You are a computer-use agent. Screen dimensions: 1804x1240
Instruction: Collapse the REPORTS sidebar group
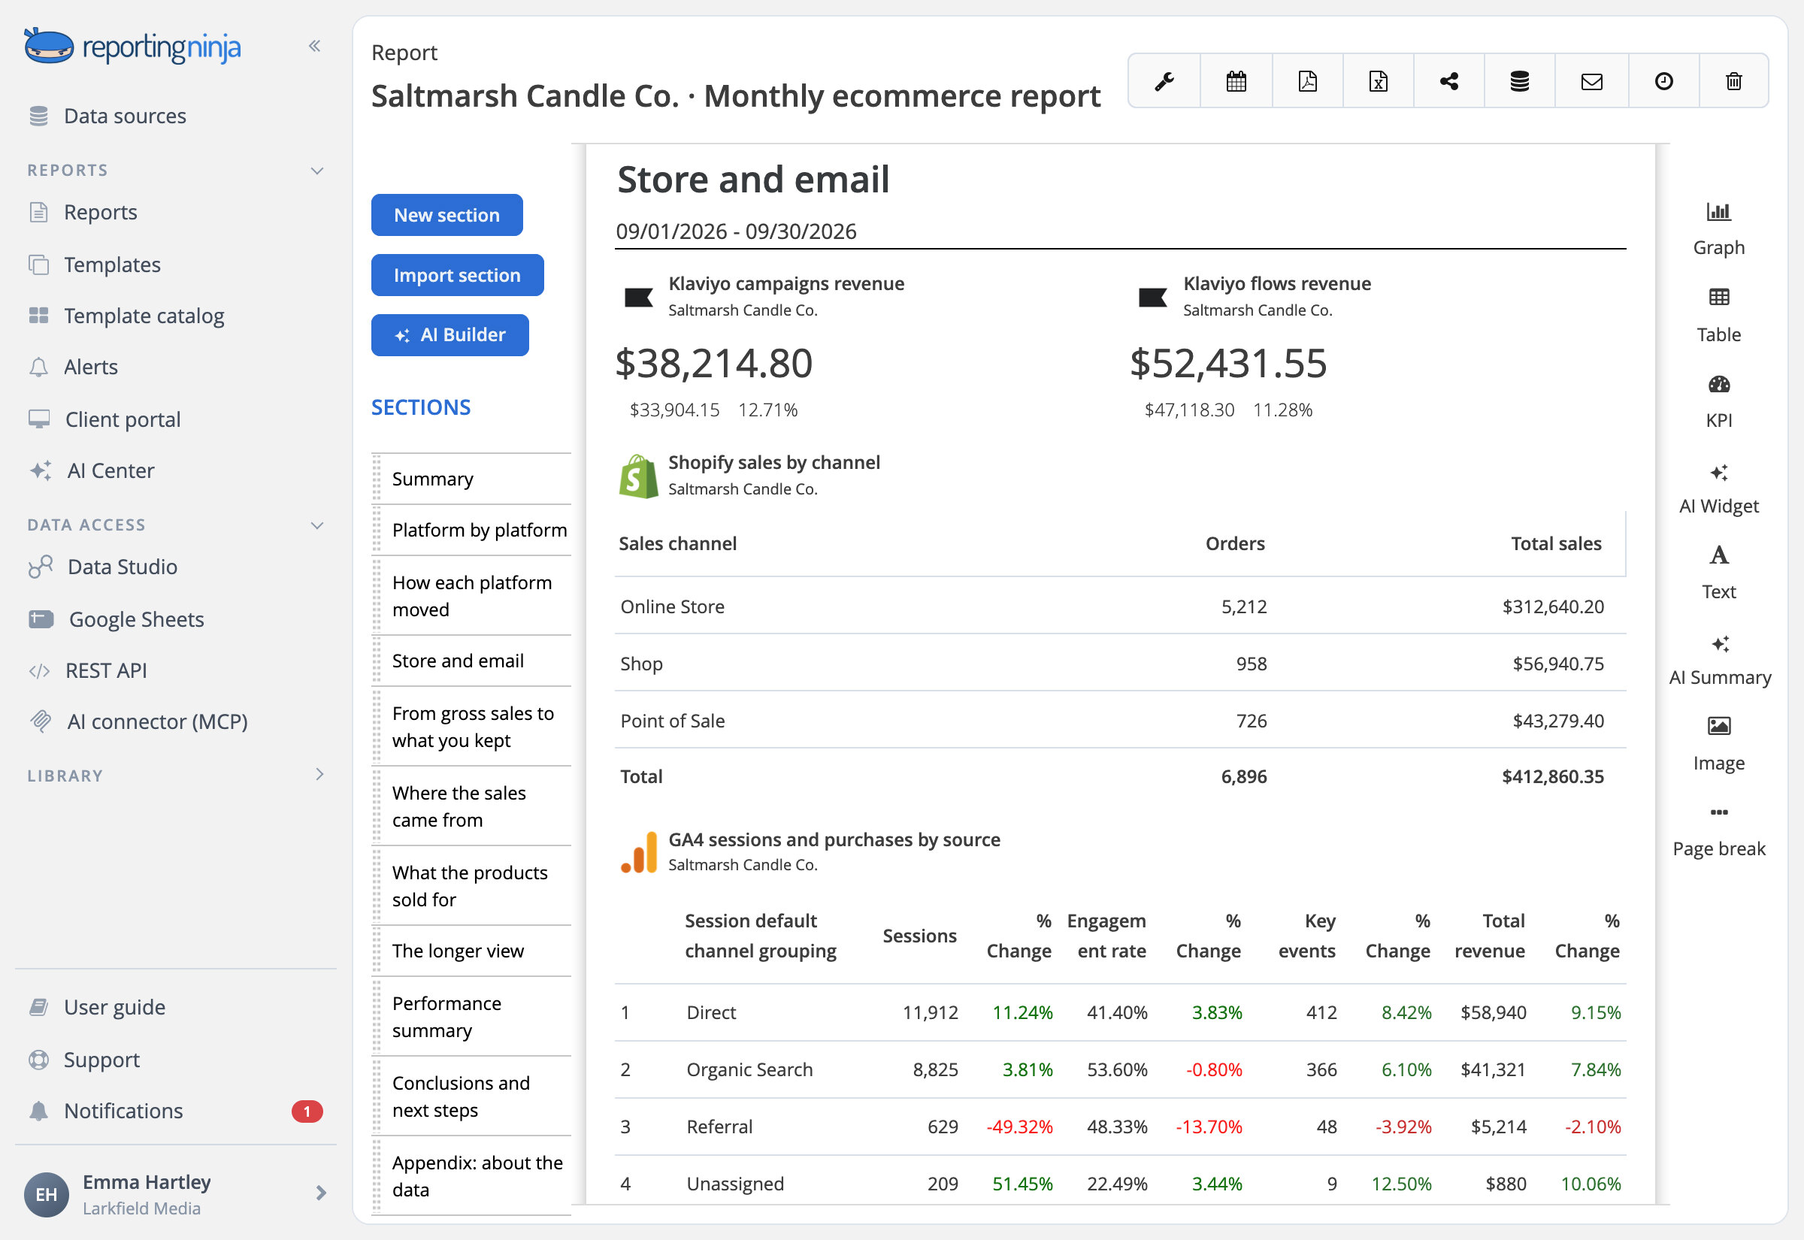[317, 170]
